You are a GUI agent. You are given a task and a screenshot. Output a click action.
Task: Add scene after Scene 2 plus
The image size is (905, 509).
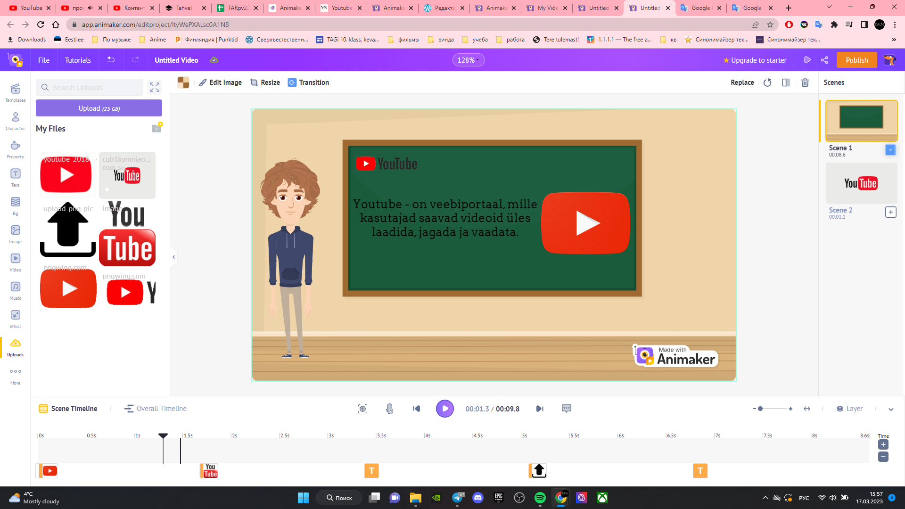tap(890, 212)
